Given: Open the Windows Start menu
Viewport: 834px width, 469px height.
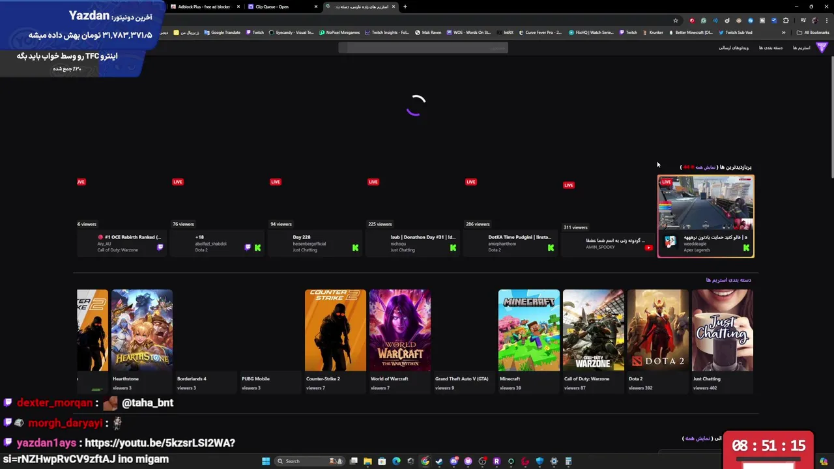Looking at the screenshot, I should (x=266, y=461).
